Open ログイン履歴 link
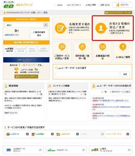135x156 pixels. tap(42, 13)
